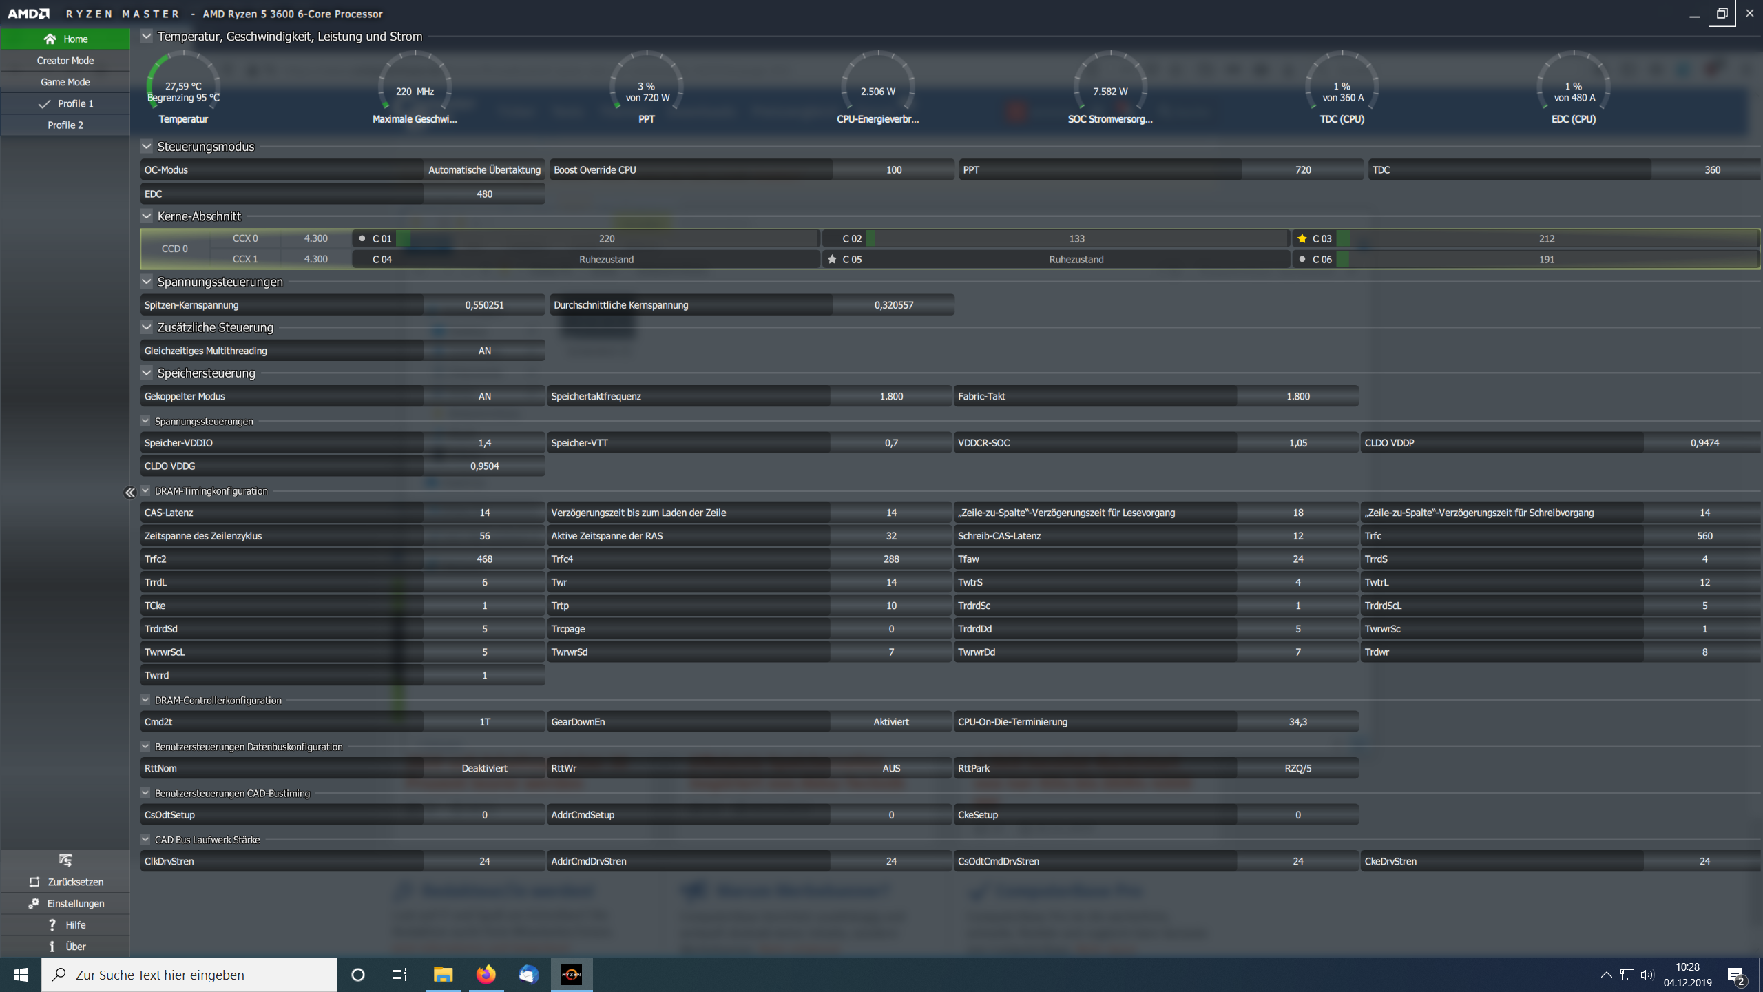Collapse the DRAM-Timingkonfiguration section
1763x992 pixels.
pyautogui.click(x=145, y=490)
